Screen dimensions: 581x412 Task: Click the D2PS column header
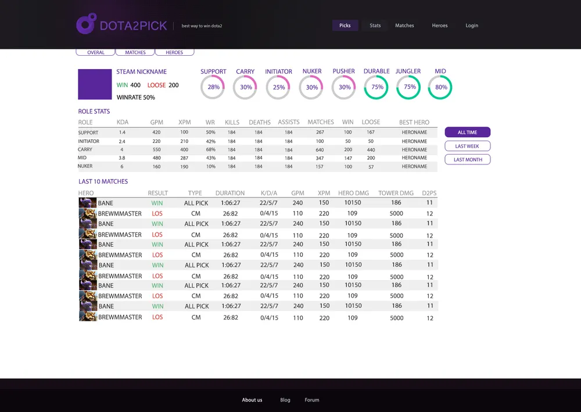pyautogui.click(x=429, y=193)
